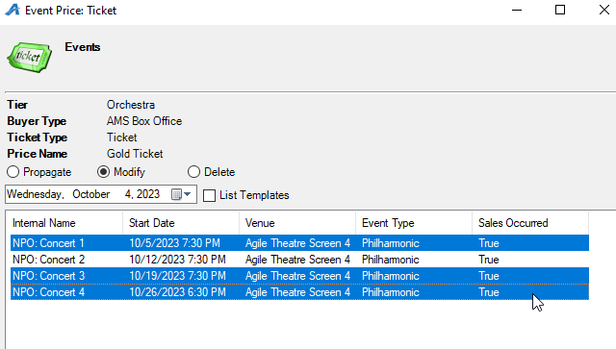Select the NPO: Concert 2 row
616x349 pixels.
(299, 260)
